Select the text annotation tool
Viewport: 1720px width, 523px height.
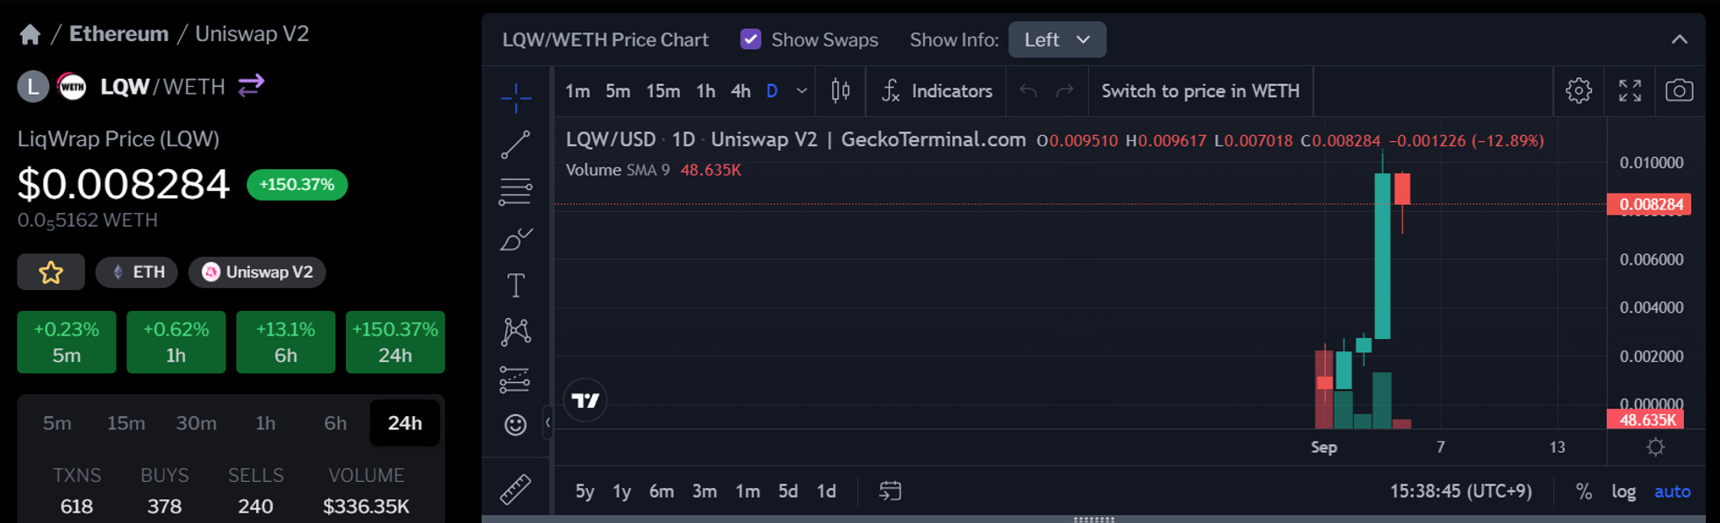pyautogui.click(x=516, y=286)
